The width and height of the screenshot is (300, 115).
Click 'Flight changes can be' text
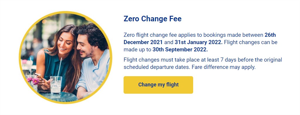point(251,42)
